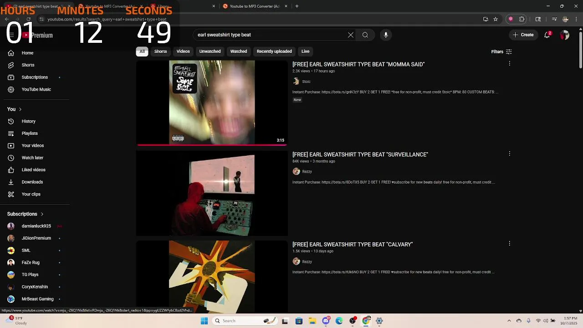The height and width of the screenshot is (328, 583).
Task: Open Downloads in the sidebar
Action: 32,182
